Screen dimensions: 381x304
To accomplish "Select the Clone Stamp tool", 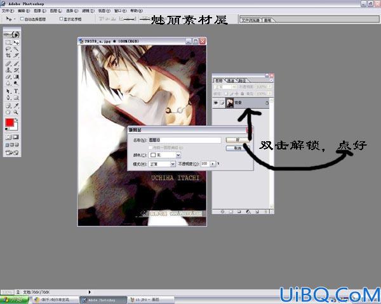I will coord(8,70).
